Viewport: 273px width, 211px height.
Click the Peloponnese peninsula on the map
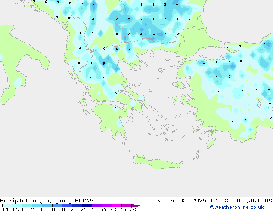112,120
